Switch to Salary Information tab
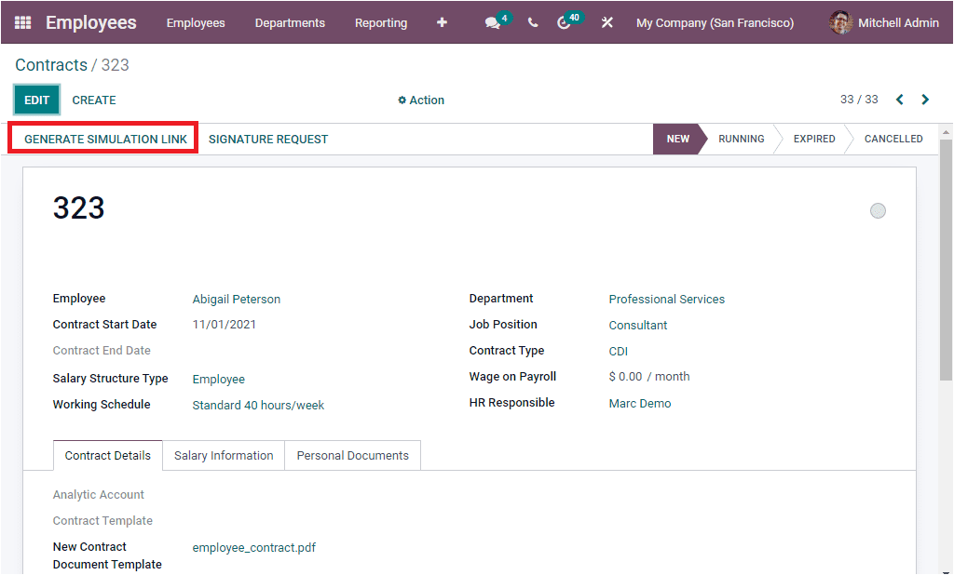Viewport: 954px width, 575px height. (223, 455)
